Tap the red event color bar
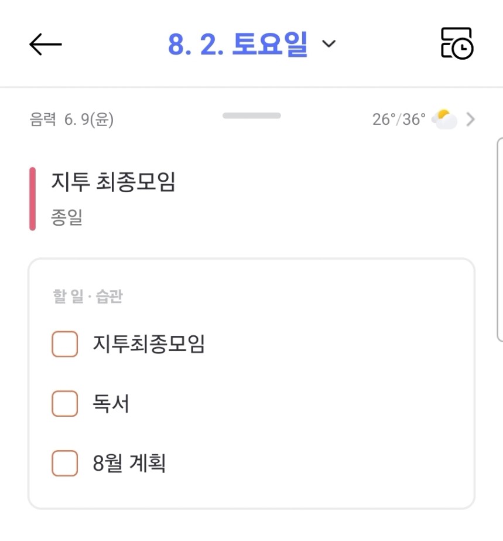Image resolution: width=503 pixels, height=541 pixels. (x=32, y=199)
